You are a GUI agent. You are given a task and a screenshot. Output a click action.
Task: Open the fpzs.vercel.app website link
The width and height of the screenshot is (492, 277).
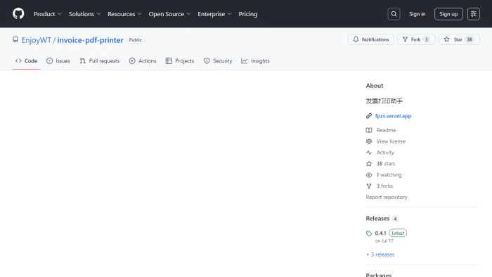393,116
